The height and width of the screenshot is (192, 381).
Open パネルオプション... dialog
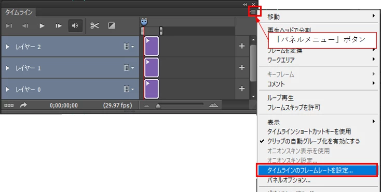click(x=318, y=180)
